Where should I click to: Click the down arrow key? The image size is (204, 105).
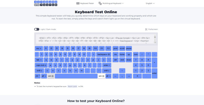pos(122,76)
